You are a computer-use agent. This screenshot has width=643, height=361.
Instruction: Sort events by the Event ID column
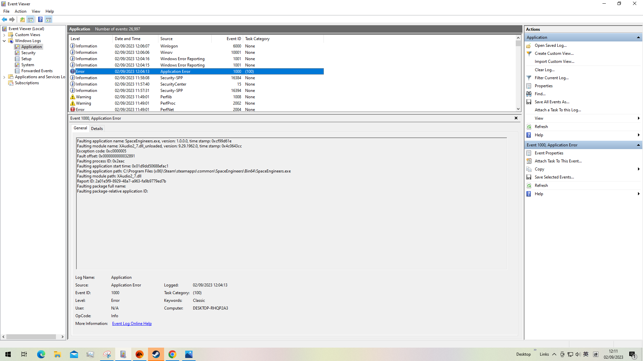227,39
